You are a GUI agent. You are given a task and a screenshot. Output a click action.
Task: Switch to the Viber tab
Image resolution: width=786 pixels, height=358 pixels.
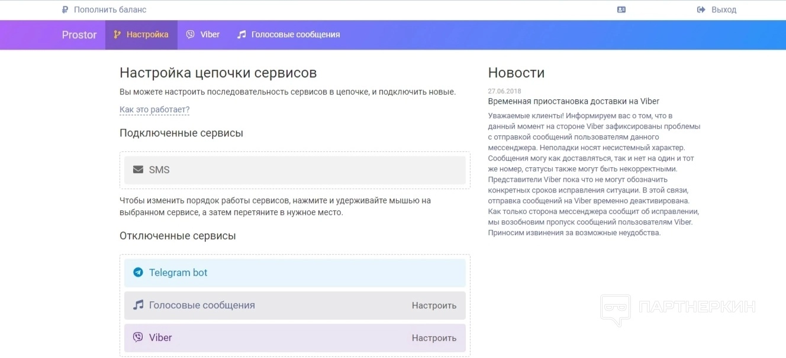point(202,34)
